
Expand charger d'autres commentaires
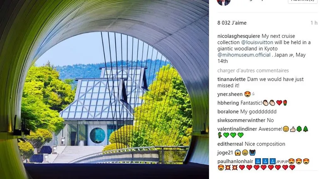click(253, 70)
